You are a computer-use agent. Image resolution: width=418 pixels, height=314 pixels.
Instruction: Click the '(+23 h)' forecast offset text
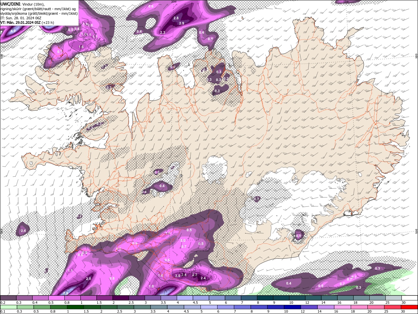point(48,23)
